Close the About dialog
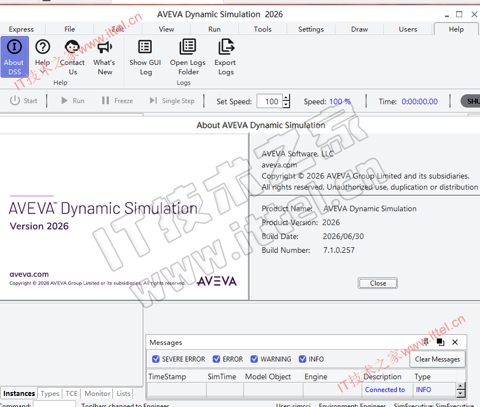The height and width of the screenshot is (407, 480). pos(378,283)
